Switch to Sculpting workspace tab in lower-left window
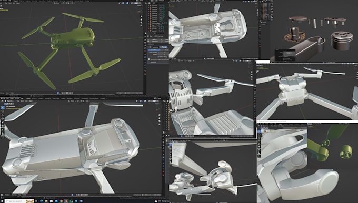 [41, 98]
